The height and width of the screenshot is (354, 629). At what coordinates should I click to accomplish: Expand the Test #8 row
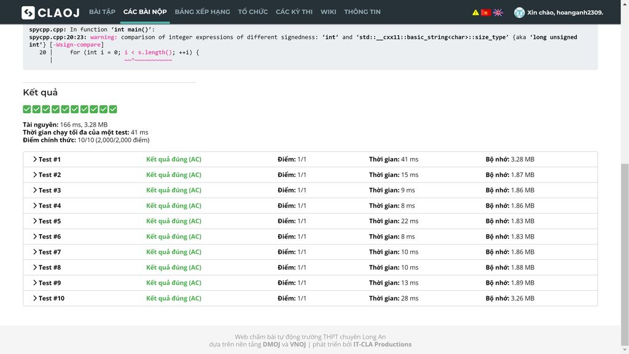(310, 267)
